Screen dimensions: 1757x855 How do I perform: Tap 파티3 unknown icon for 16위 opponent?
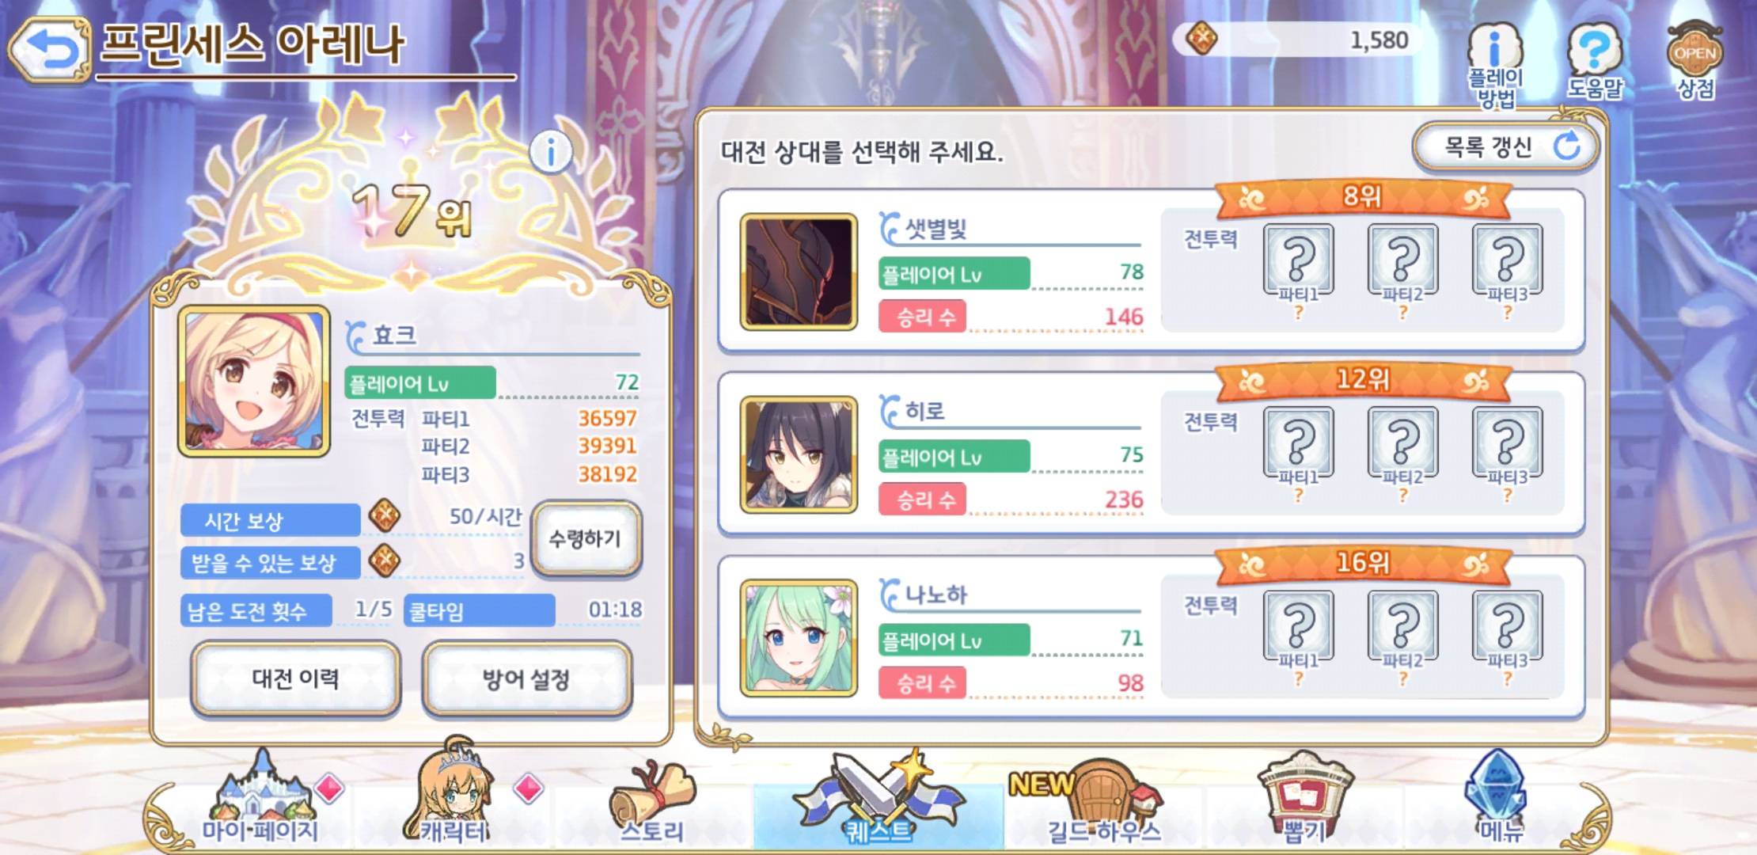coord(1507,626)
